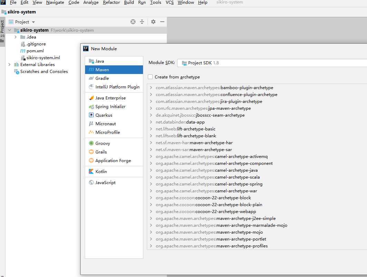This screenshot has height=277, width=367.
Task: Collapse the sikiro-system root node
Action: pos(10,30)
